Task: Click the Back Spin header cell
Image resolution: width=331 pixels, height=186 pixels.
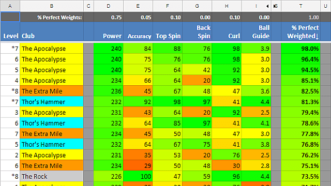Action: pyautogui.click(x=197, y=32)
